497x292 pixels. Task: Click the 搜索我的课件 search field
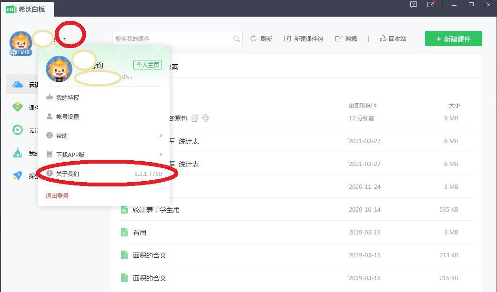(176, 39)
